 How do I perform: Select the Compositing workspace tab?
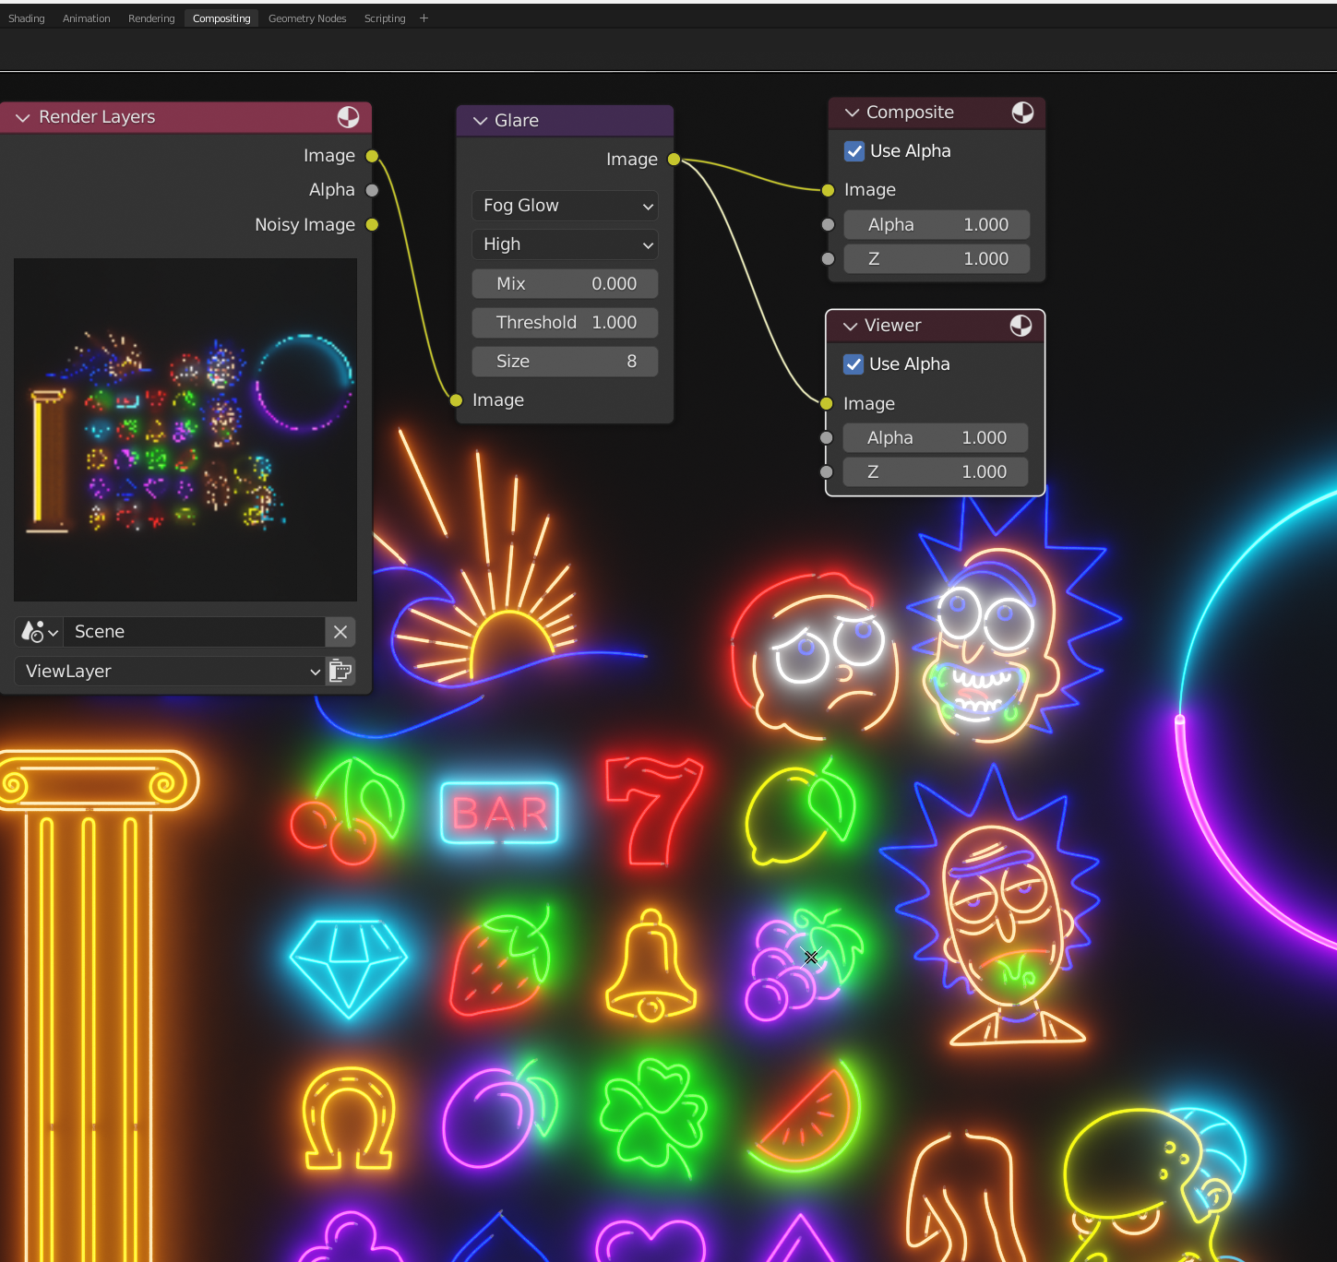(x=221, y=18)
